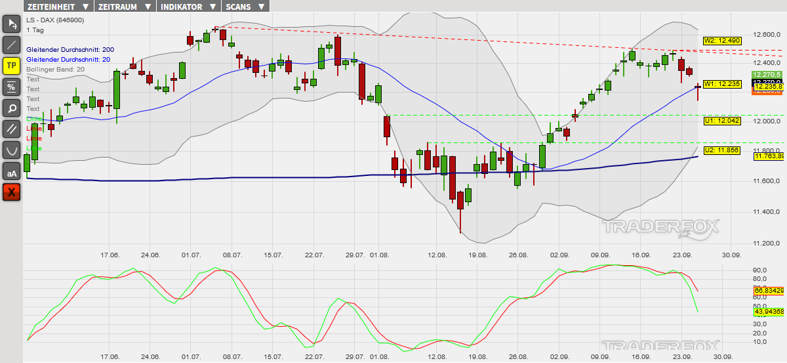This screenshot has height=363, width=787.
Task: Click the 43,94368 indicator value tag
Action: [x=768, y=312]
